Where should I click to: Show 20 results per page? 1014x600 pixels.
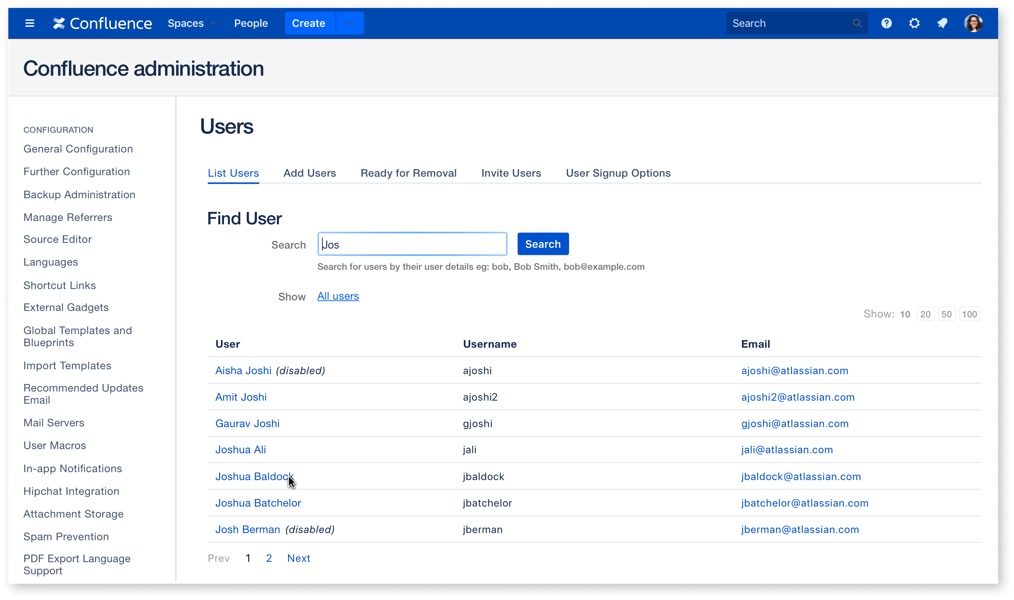(x=925, y=314)
